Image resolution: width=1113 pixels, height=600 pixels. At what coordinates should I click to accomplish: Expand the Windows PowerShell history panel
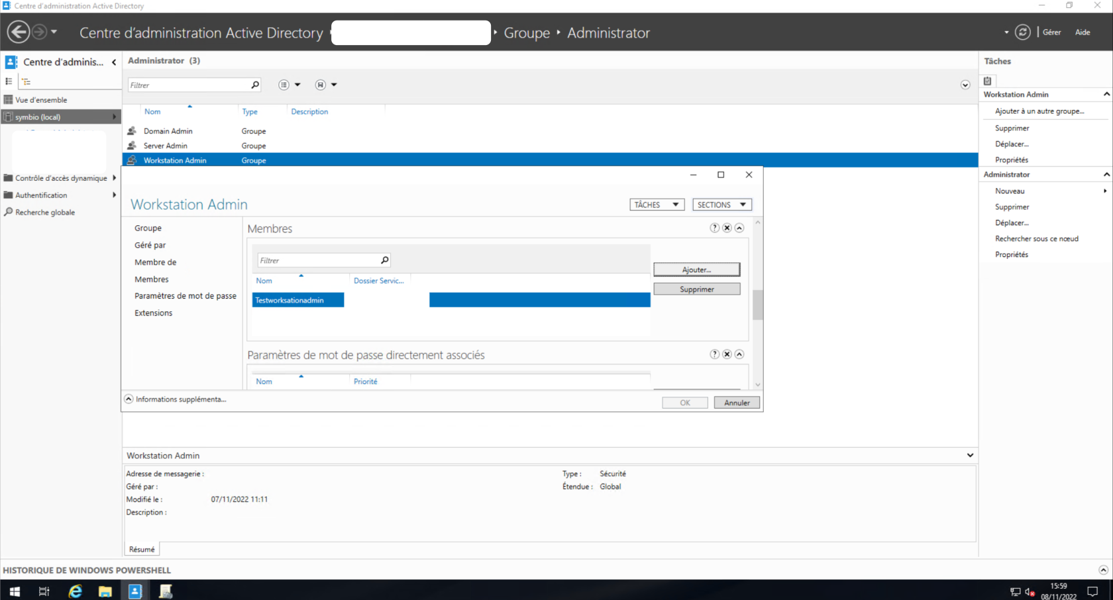point(1103,570)
